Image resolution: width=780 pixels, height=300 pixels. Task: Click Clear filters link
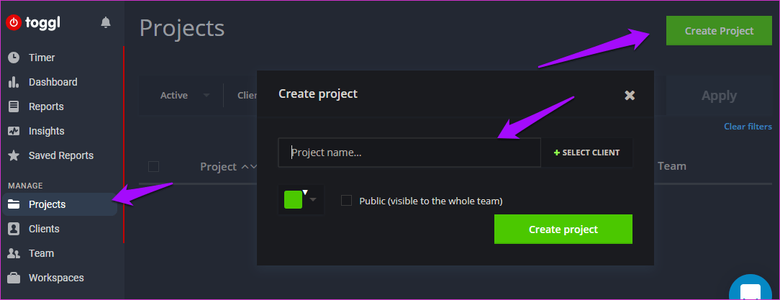coord(748,127)
